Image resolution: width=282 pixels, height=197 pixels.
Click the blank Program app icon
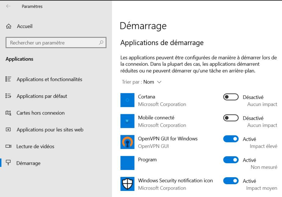[x=127, y=163]
